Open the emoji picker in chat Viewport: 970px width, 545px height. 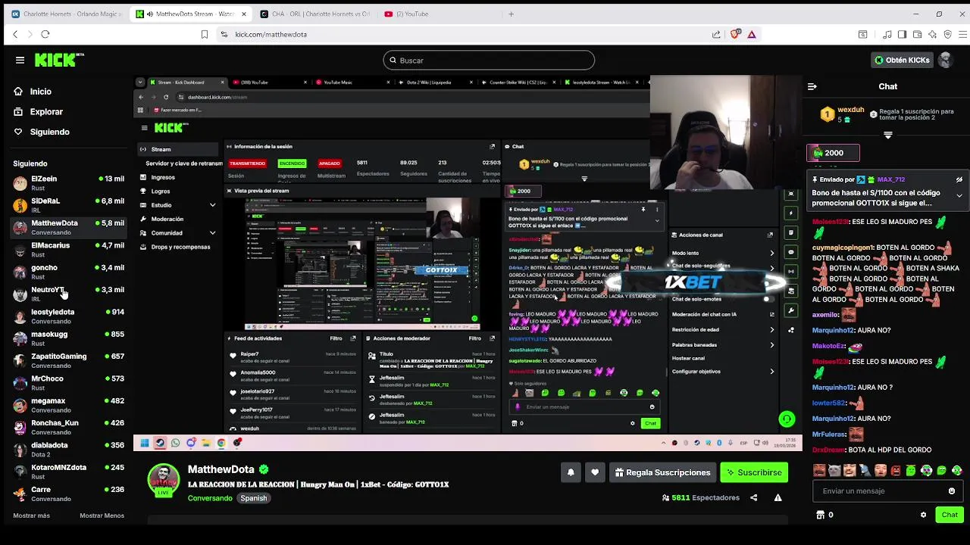coord(952,490)
